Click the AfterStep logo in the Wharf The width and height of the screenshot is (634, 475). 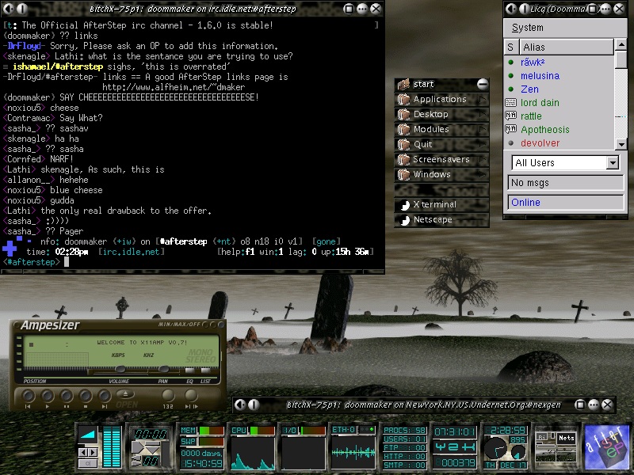(x=606, y=447)
